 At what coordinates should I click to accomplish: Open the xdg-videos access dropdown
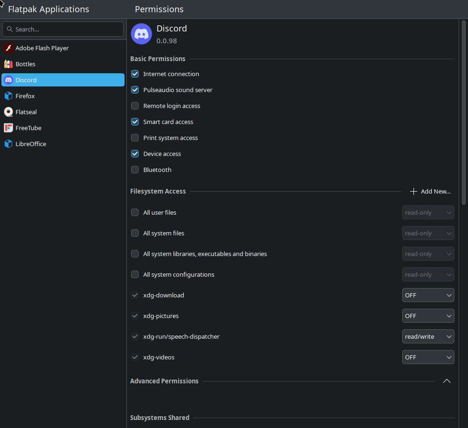click(428, 357)
